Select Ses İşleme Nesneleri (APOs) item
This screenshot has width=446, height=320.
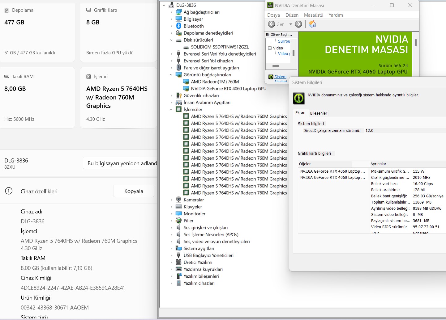pos(211,234)
